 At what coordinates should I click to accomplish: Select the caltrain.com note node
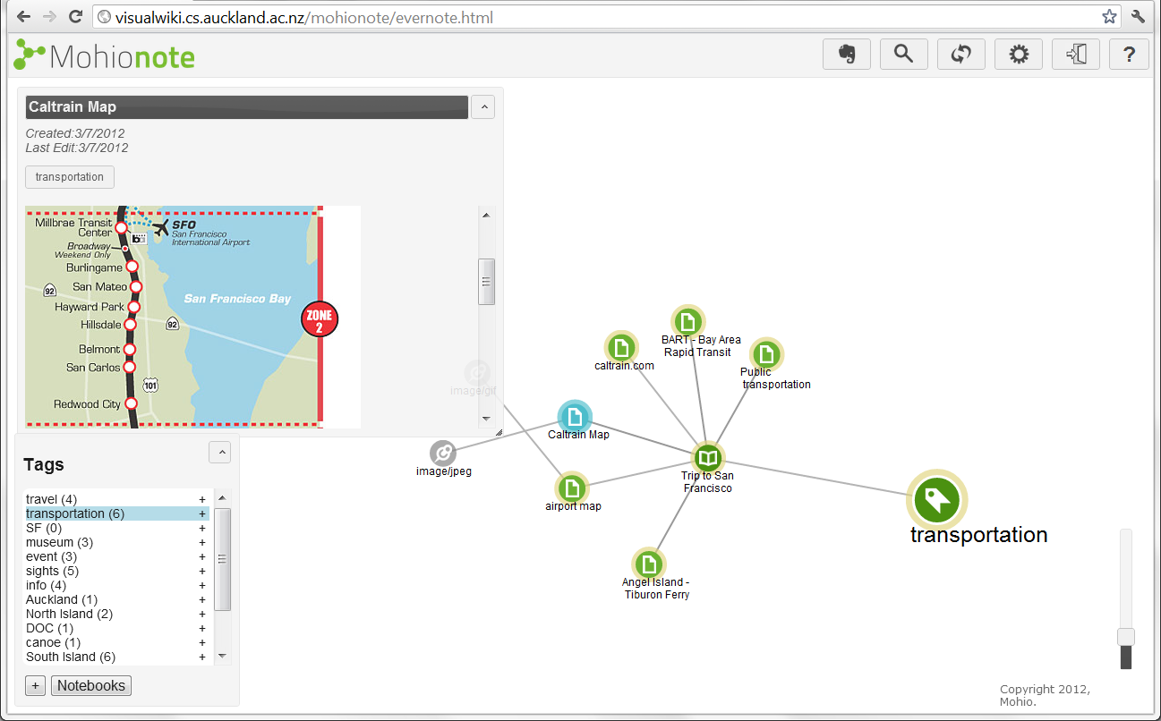point(621,348)
